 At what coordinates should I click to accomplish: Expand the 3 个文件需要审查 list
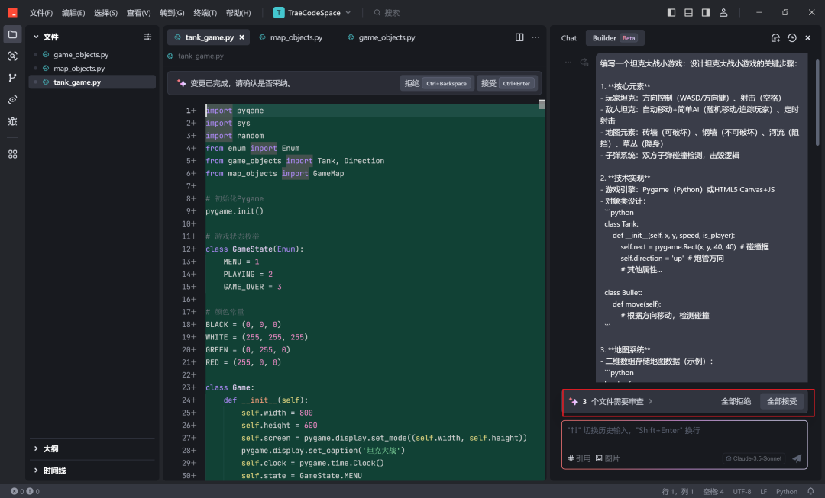618,401
